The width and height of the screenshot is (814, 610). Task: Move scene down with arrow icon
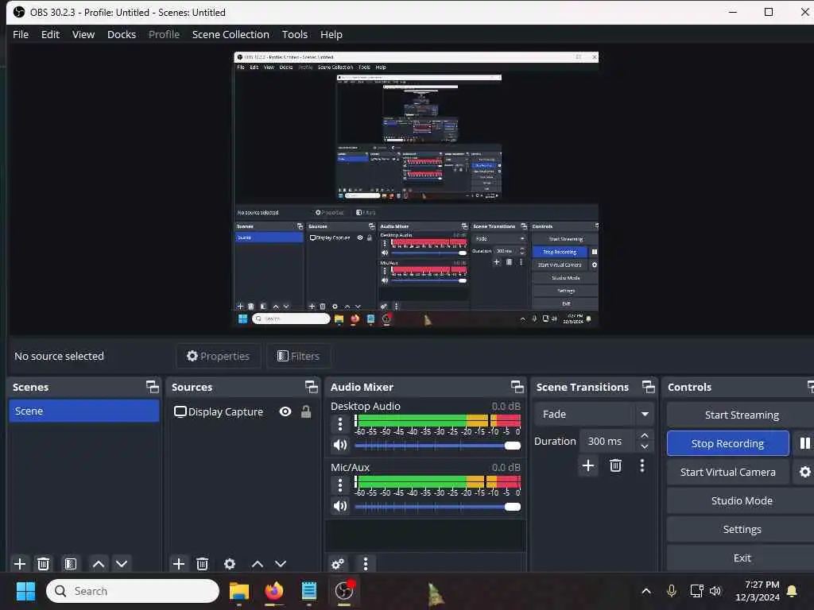tap(122, 564)
